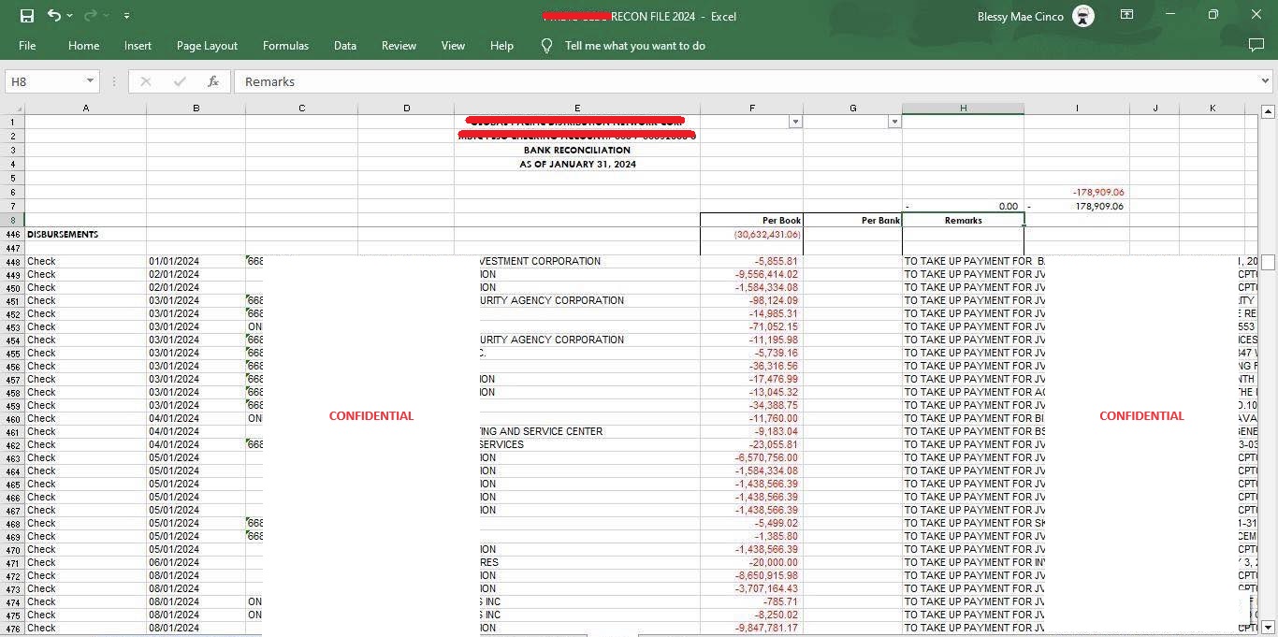Open the View tab
The height and width of the screenshot is (637, 1278).
point(453,45)
